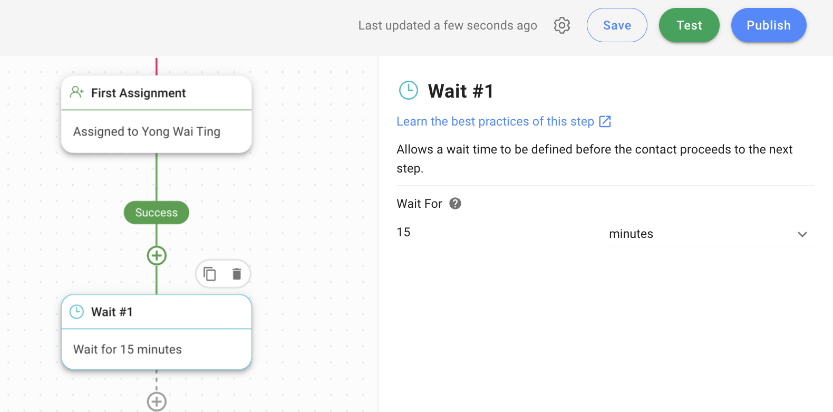The height and width of the screenshot is (412, 833).
Task: Open workflow settings gear icon
Action: click(562, 25)
